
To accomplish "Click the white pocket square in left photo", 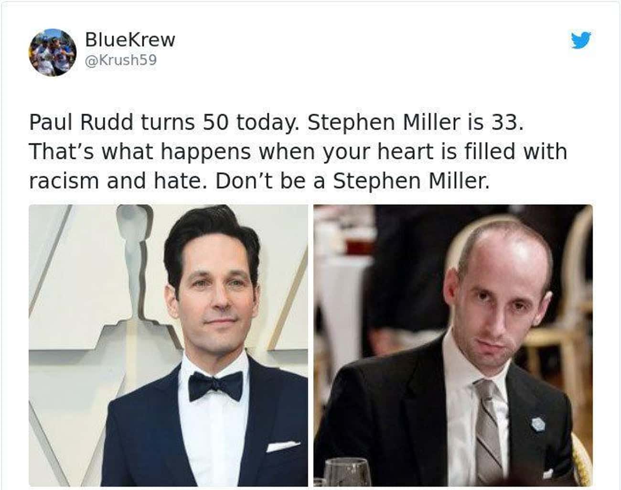I will coord(283,446).
